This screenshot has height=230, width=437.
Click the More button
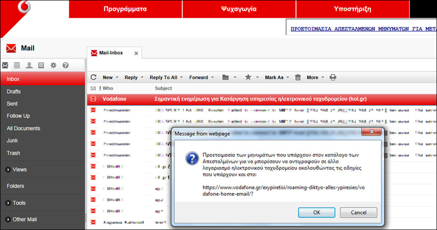coord(313,78)
